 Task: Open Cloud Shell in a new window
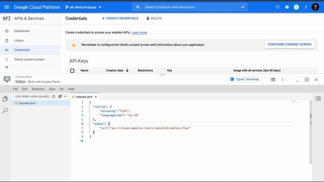click(x=307, y=79)
